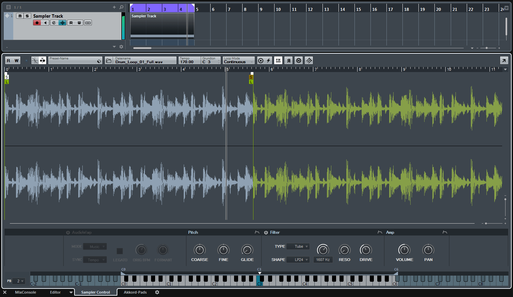513x297 pixels.
Task: Toggle record enable on Sampler Track
Action: click(37, 23)
